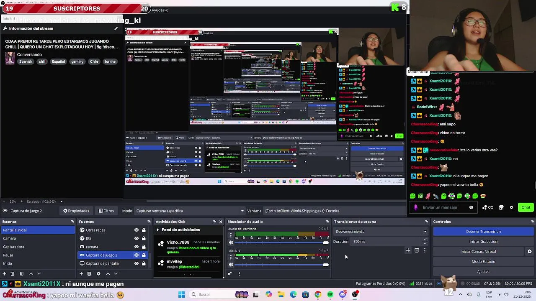Select Camara scene
Screen dimensions: 536x301
click(x=38, y=238)
